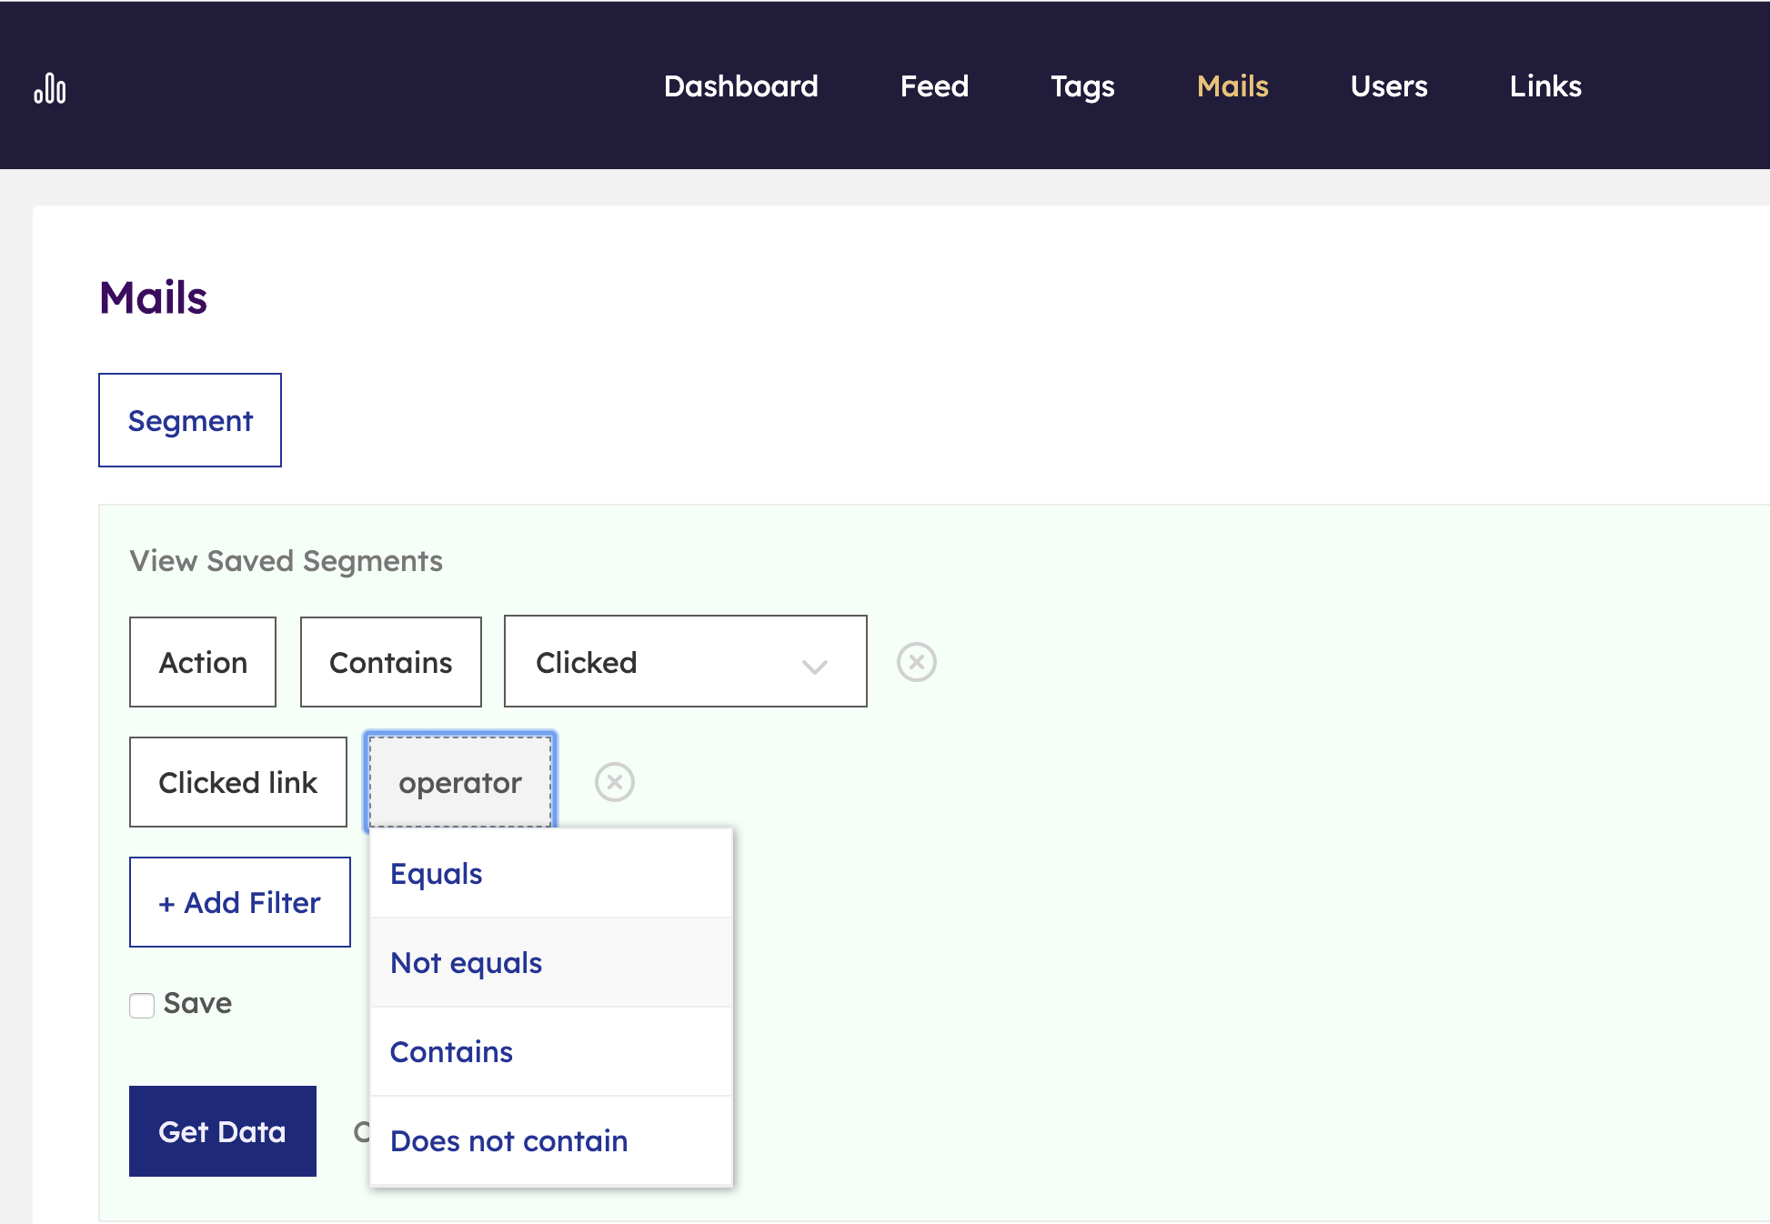
Task: Open the Clicked link field selector
Action: [237, 782]
